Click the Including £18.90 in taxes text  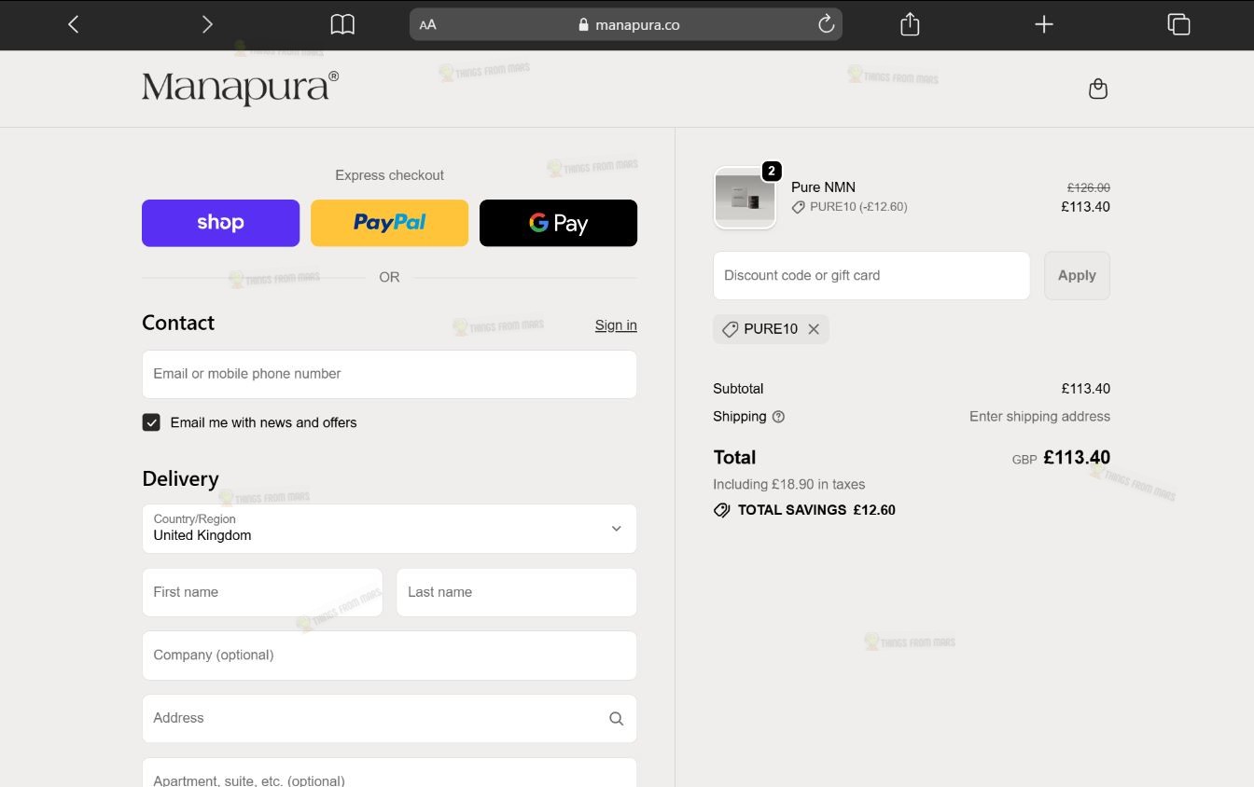788,485
